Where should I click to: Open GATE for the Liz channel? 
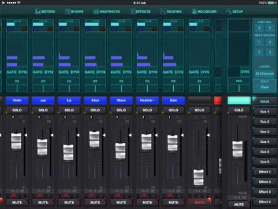click(x=64, y=72)
